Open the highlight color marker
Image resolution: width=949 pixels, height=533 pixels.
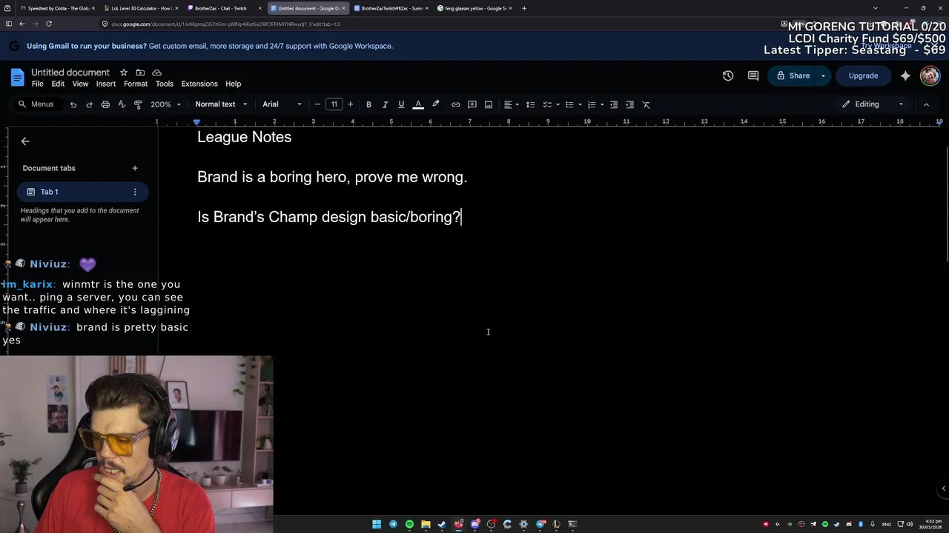(436, 104)
